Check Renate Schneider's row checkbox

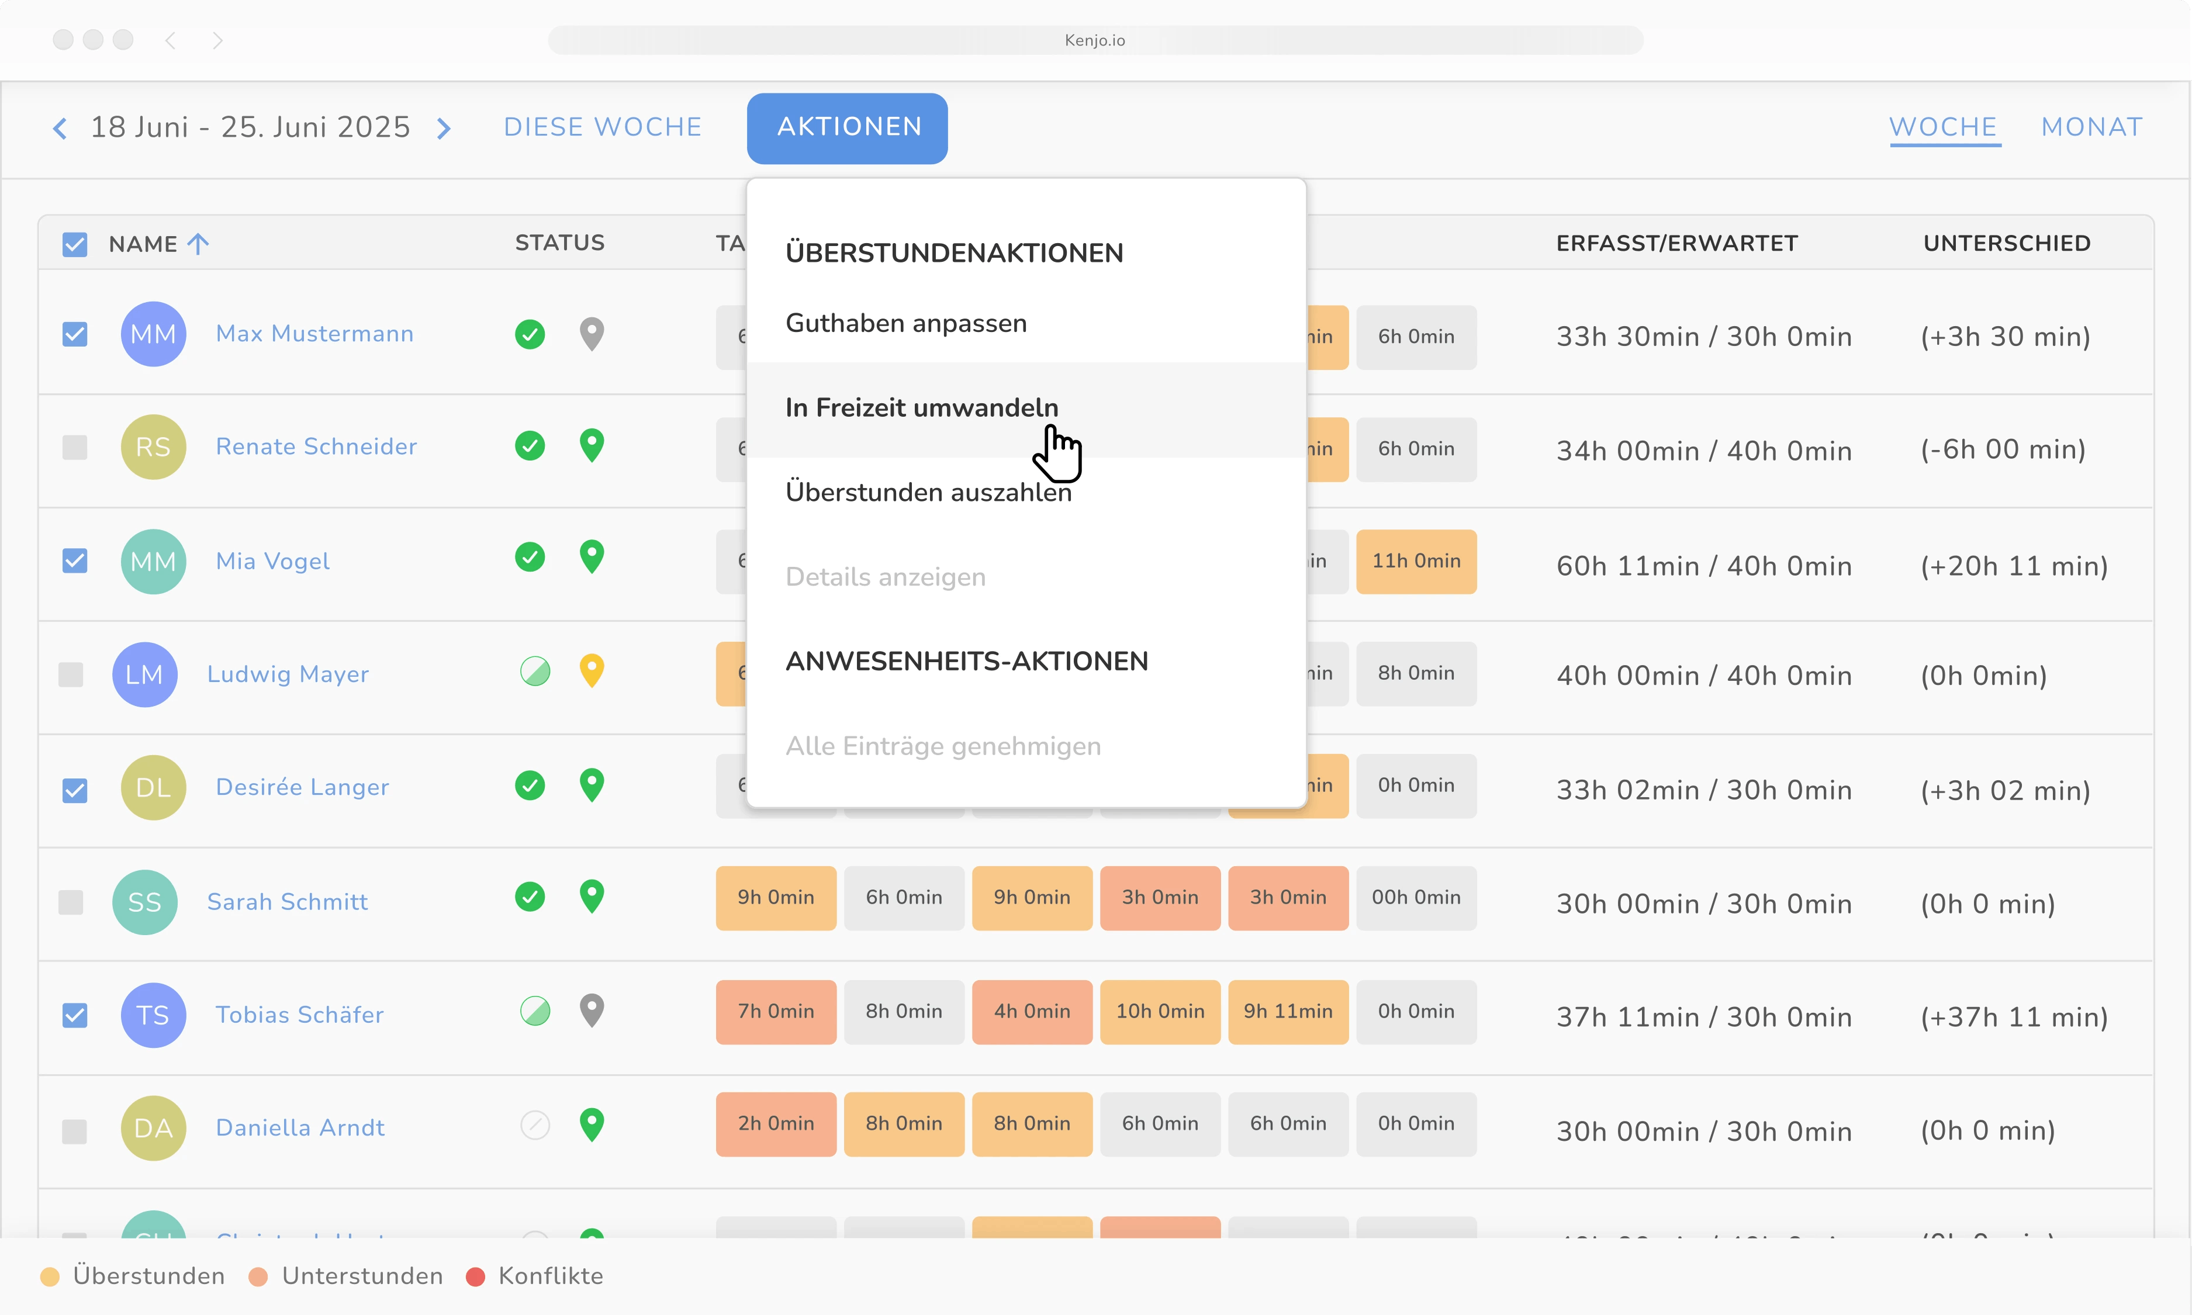(x=75, y=447)
